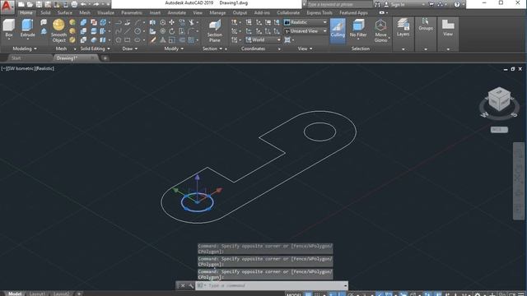527x296 pixels.
Task: Click the WCS label under the ViewCube
Action: (499, 130)
